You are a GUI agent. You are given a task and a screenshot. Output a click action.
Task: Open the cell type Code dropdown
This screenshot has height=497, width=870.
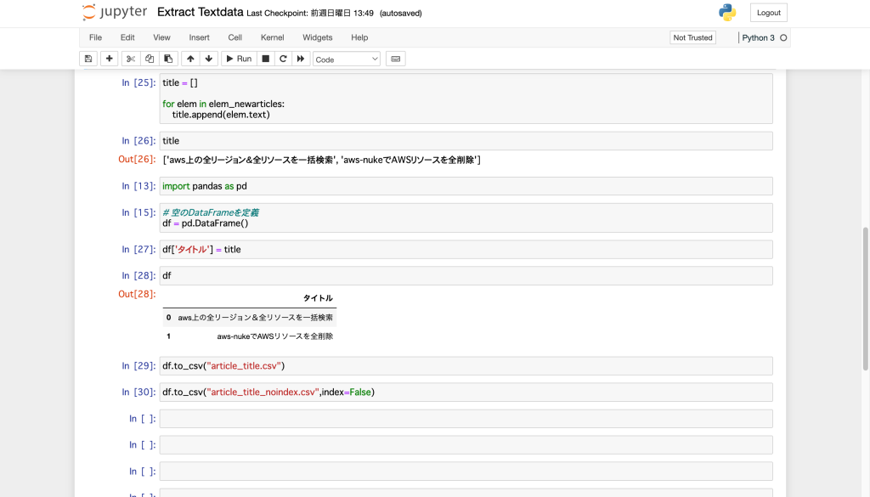click(347, 59)
